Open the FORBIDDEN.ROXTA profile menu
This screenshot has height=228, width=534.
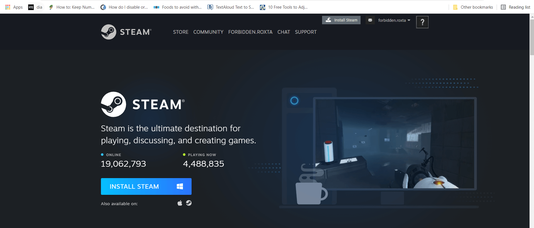pyautogui.click(x=250, y=32)
